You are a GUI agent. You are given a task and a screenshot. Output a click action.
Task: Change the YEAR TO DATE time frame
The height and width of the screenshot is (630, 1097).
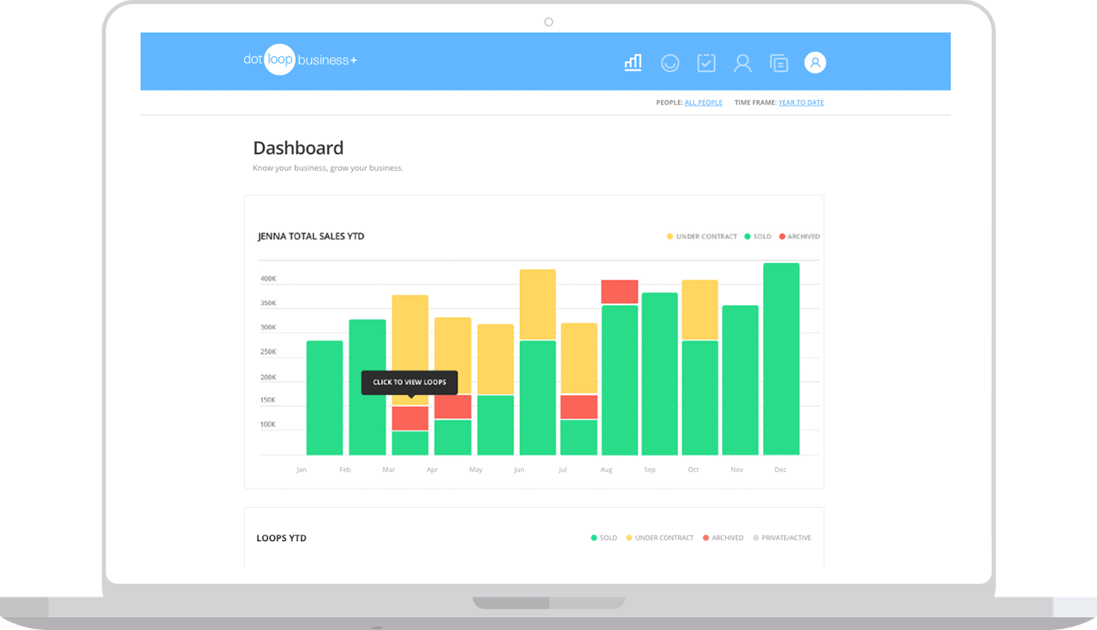point(800,102)
